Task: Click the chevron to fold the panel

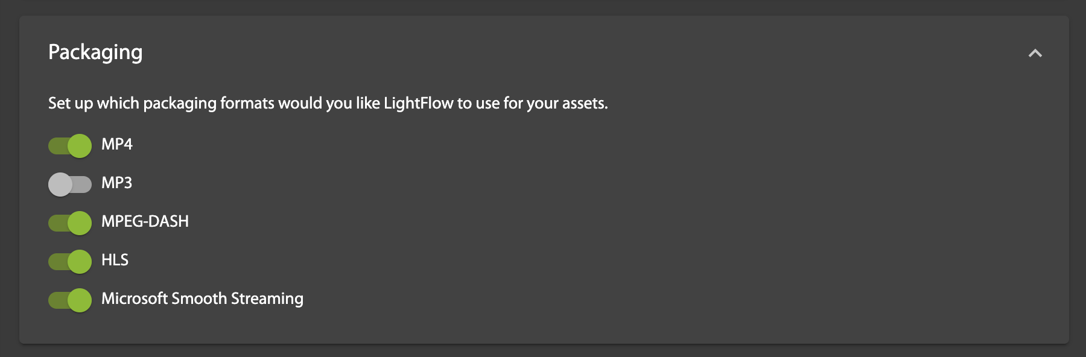Action: 1036,54
